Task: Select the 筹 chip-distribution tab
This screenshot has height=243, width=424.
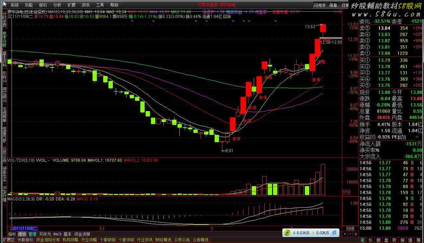Action: tap(419, 240)
